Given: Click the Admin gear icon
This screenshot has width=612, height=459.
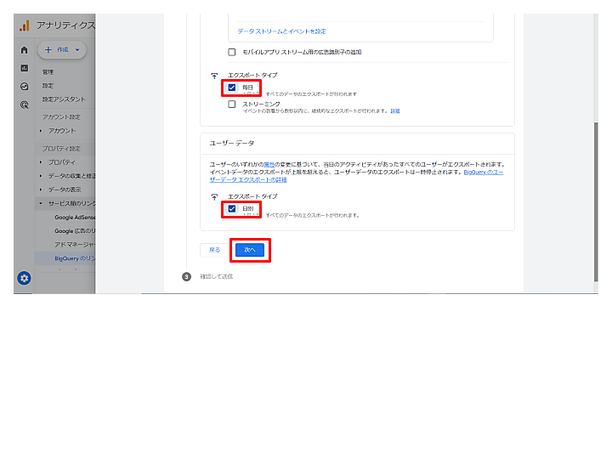Looking at the screenshot, I should tap(24, 278).
